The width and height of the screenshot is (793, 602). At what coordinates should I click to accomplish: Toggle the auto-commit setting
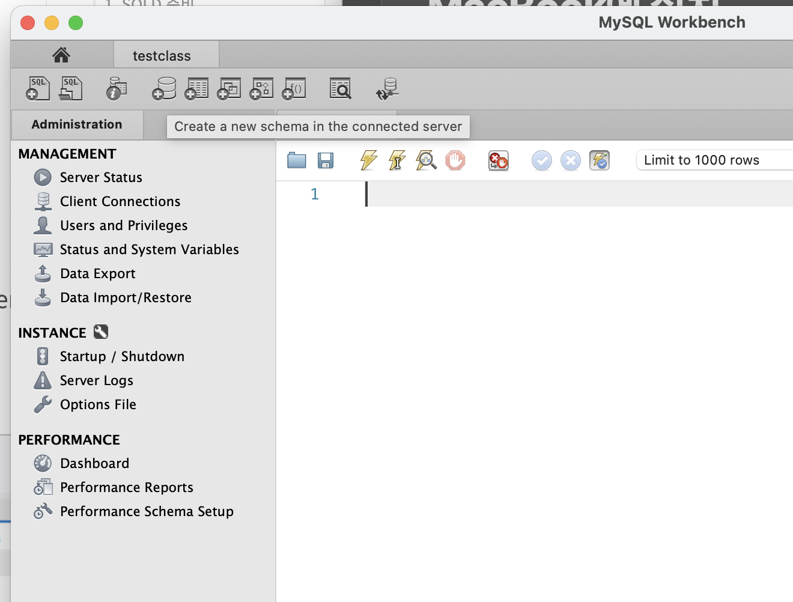coord(600,160)
